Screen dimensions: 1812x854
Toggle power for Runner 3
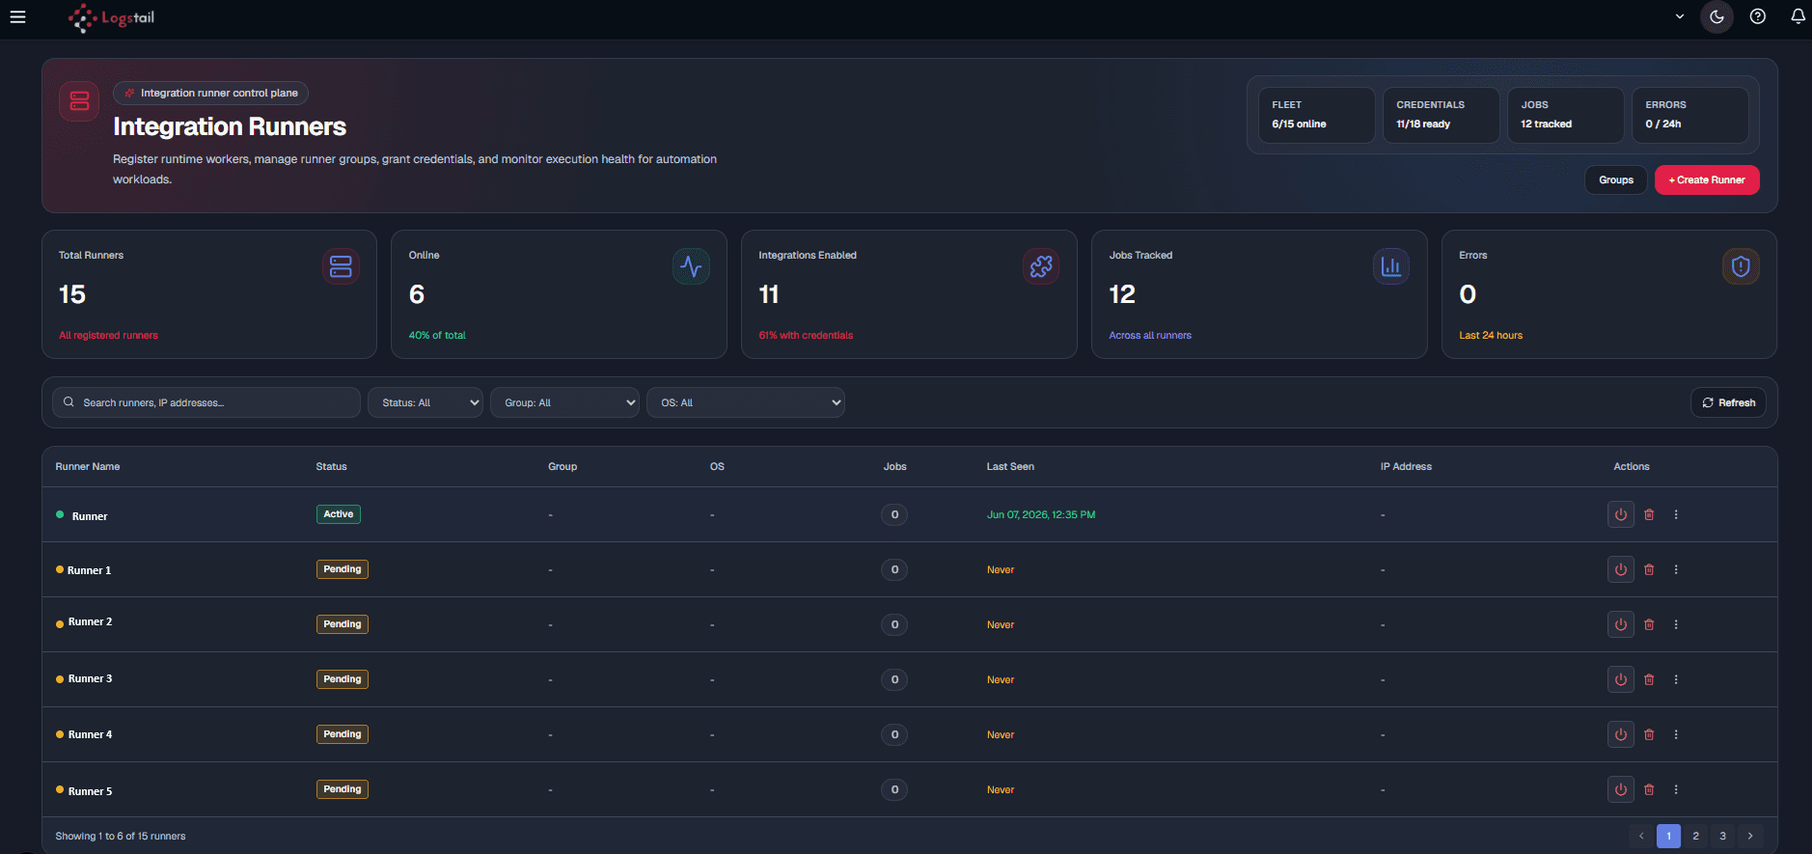coord(1621,679)
